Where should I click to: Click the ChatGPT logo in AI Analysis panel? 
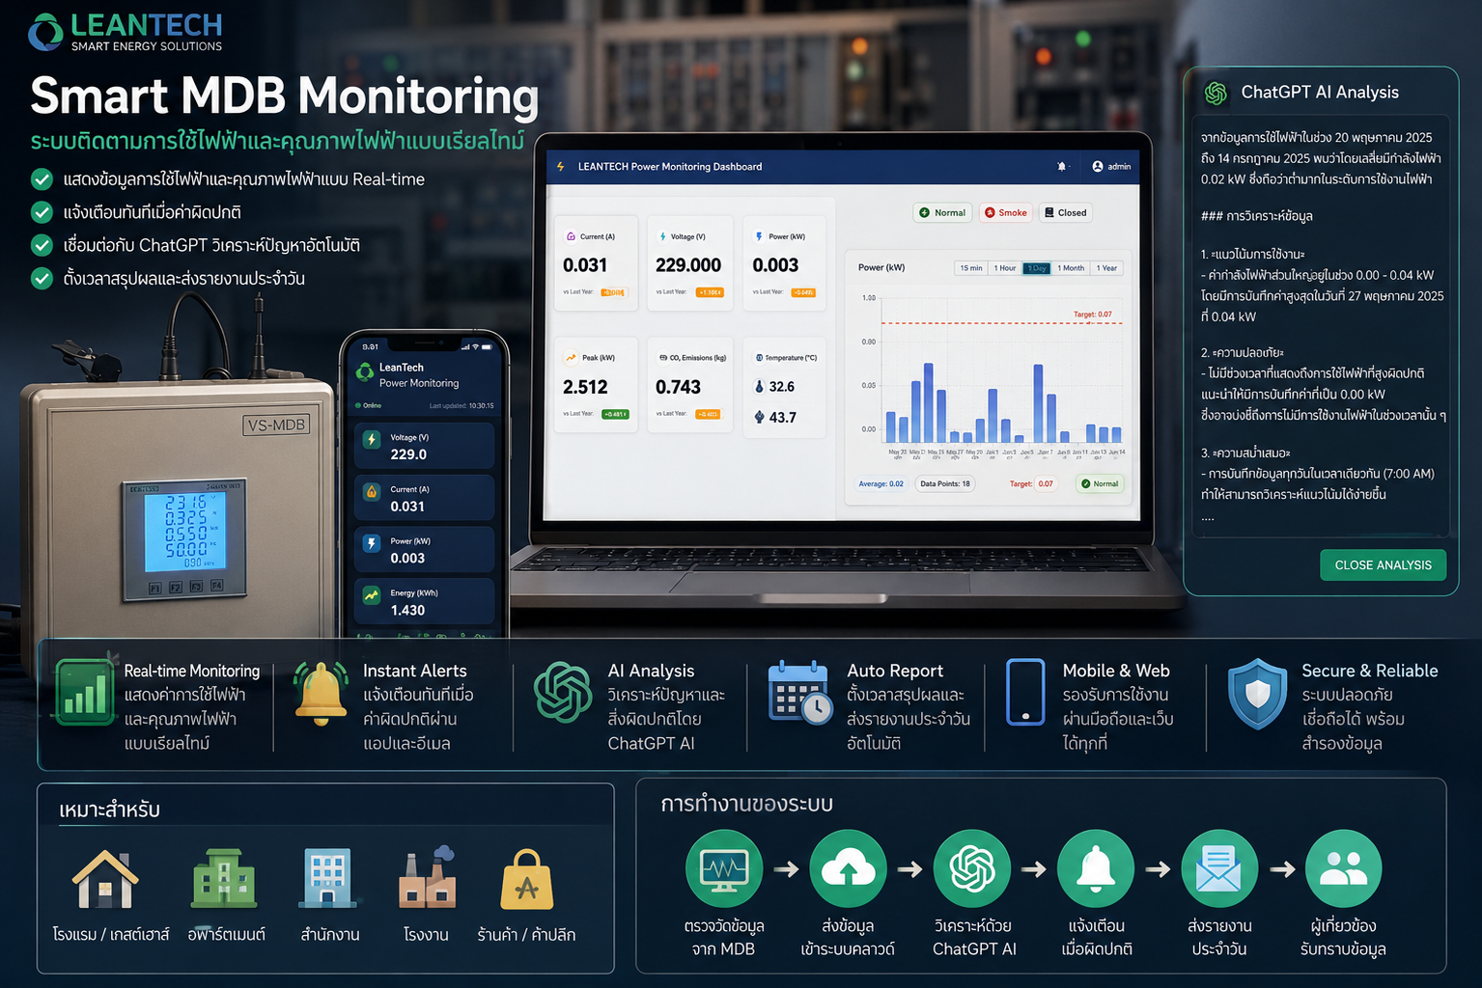coord(1216,93)
